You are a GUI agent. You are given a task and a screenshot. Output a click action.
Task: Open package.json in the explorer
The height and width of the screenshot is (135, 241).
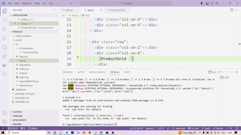click(x=22, y=98)
